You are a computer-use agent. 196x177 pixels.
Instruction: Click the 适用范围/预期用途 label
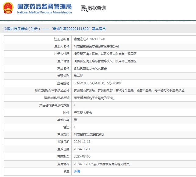tap(57, 98)
